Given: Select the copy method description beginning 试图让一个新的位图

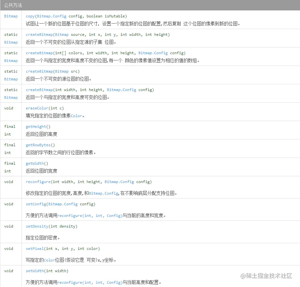Looking at the screenshot, I should [x=133, y=24].
